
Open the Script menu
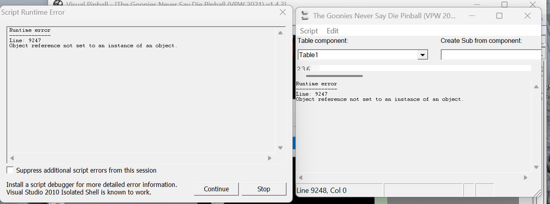click(309, 31)
